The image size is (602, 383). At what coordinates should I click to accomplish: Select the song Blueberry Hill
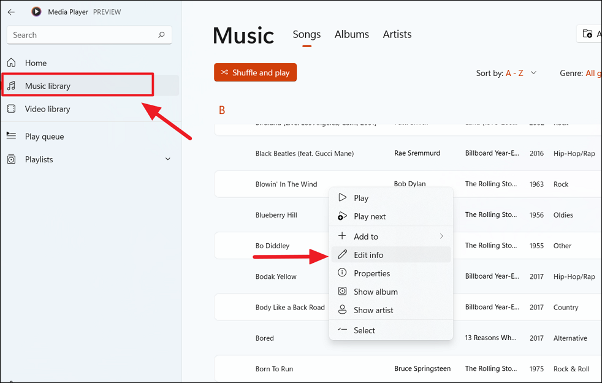(276, 215)
